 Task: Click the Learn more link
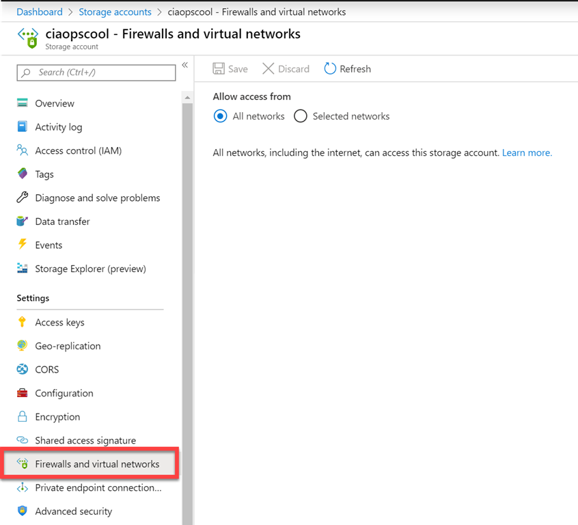point(527,152)
